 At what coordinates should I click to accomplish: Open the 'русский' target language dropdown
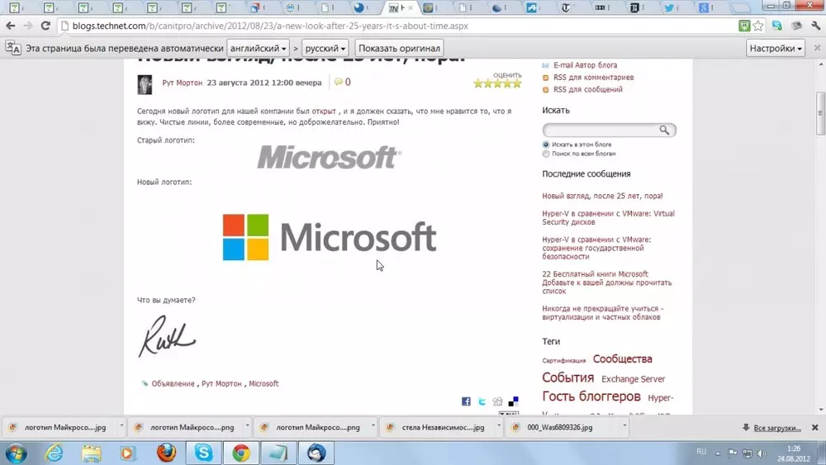click(x=325, y=48)
